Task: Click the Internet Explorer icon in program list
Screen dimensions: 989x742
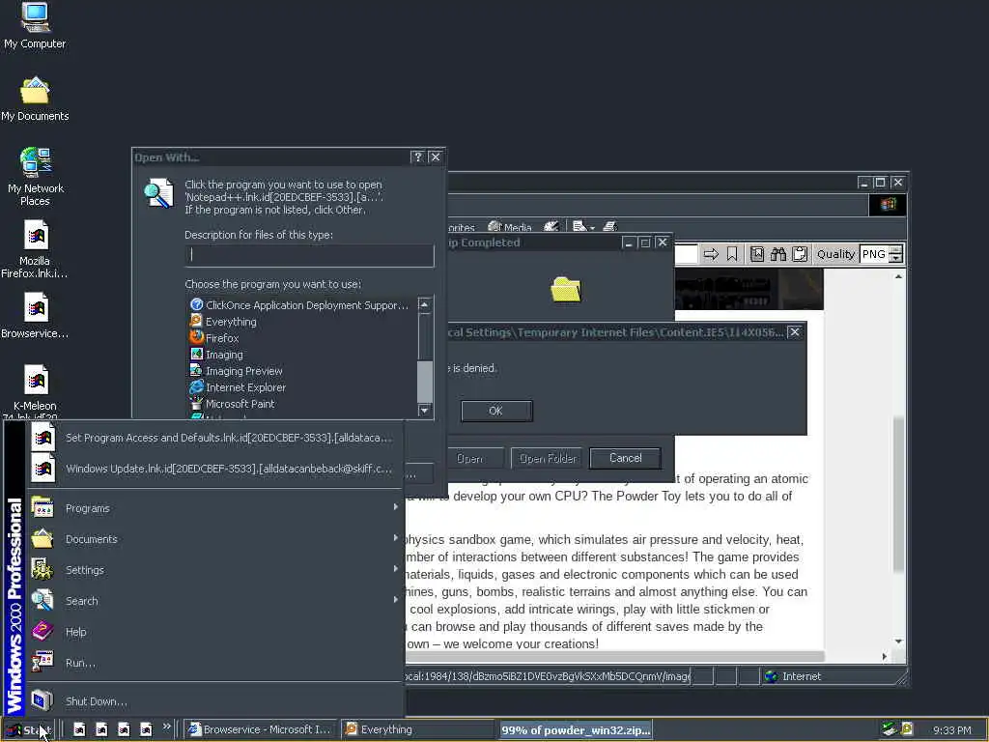Action: [x=197, y=386]
